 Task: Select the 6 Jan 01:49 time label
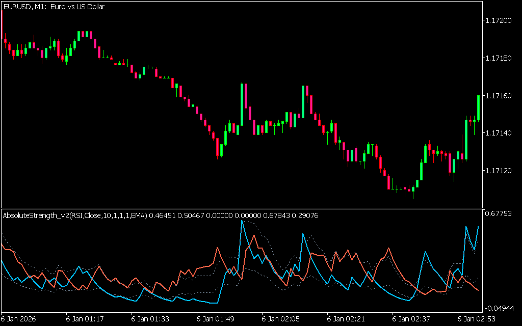coord(216,319)
